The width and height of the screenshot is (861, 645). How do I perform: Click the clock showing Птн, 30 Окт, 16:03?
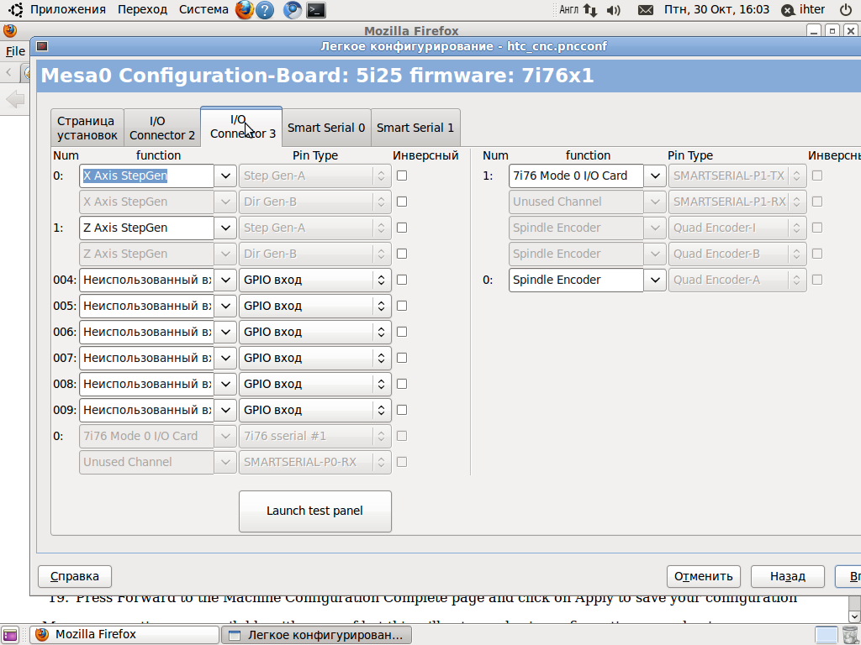click(x=716, y=10)
